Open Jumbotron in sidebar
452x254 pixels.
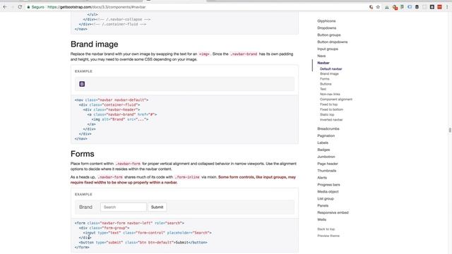point(326,157)
